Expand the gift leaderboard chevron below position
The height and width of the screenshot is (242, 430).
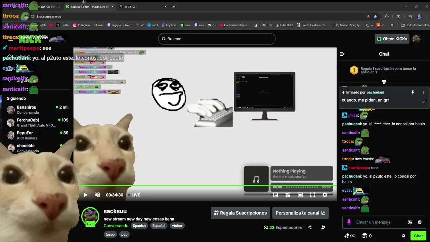[384, 82]
